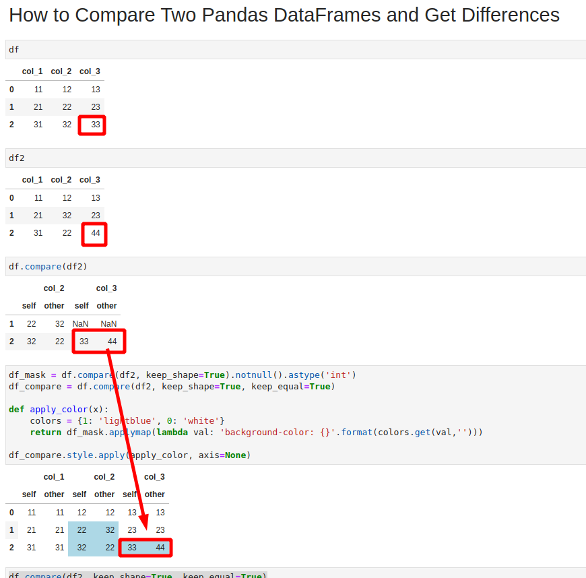Select the blue-highlighted cell 22 in styled table
Screen dimensions: 586x578
82,529
